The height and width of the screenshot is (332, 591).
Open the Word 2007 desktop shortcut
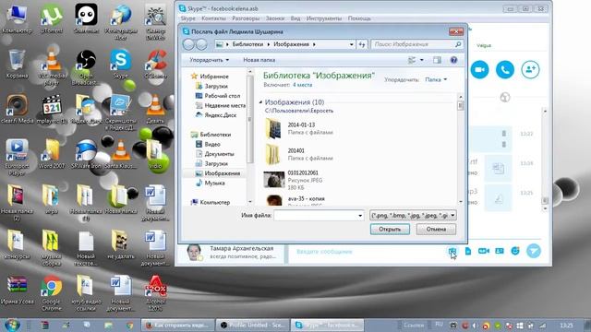tap(52, 154)
